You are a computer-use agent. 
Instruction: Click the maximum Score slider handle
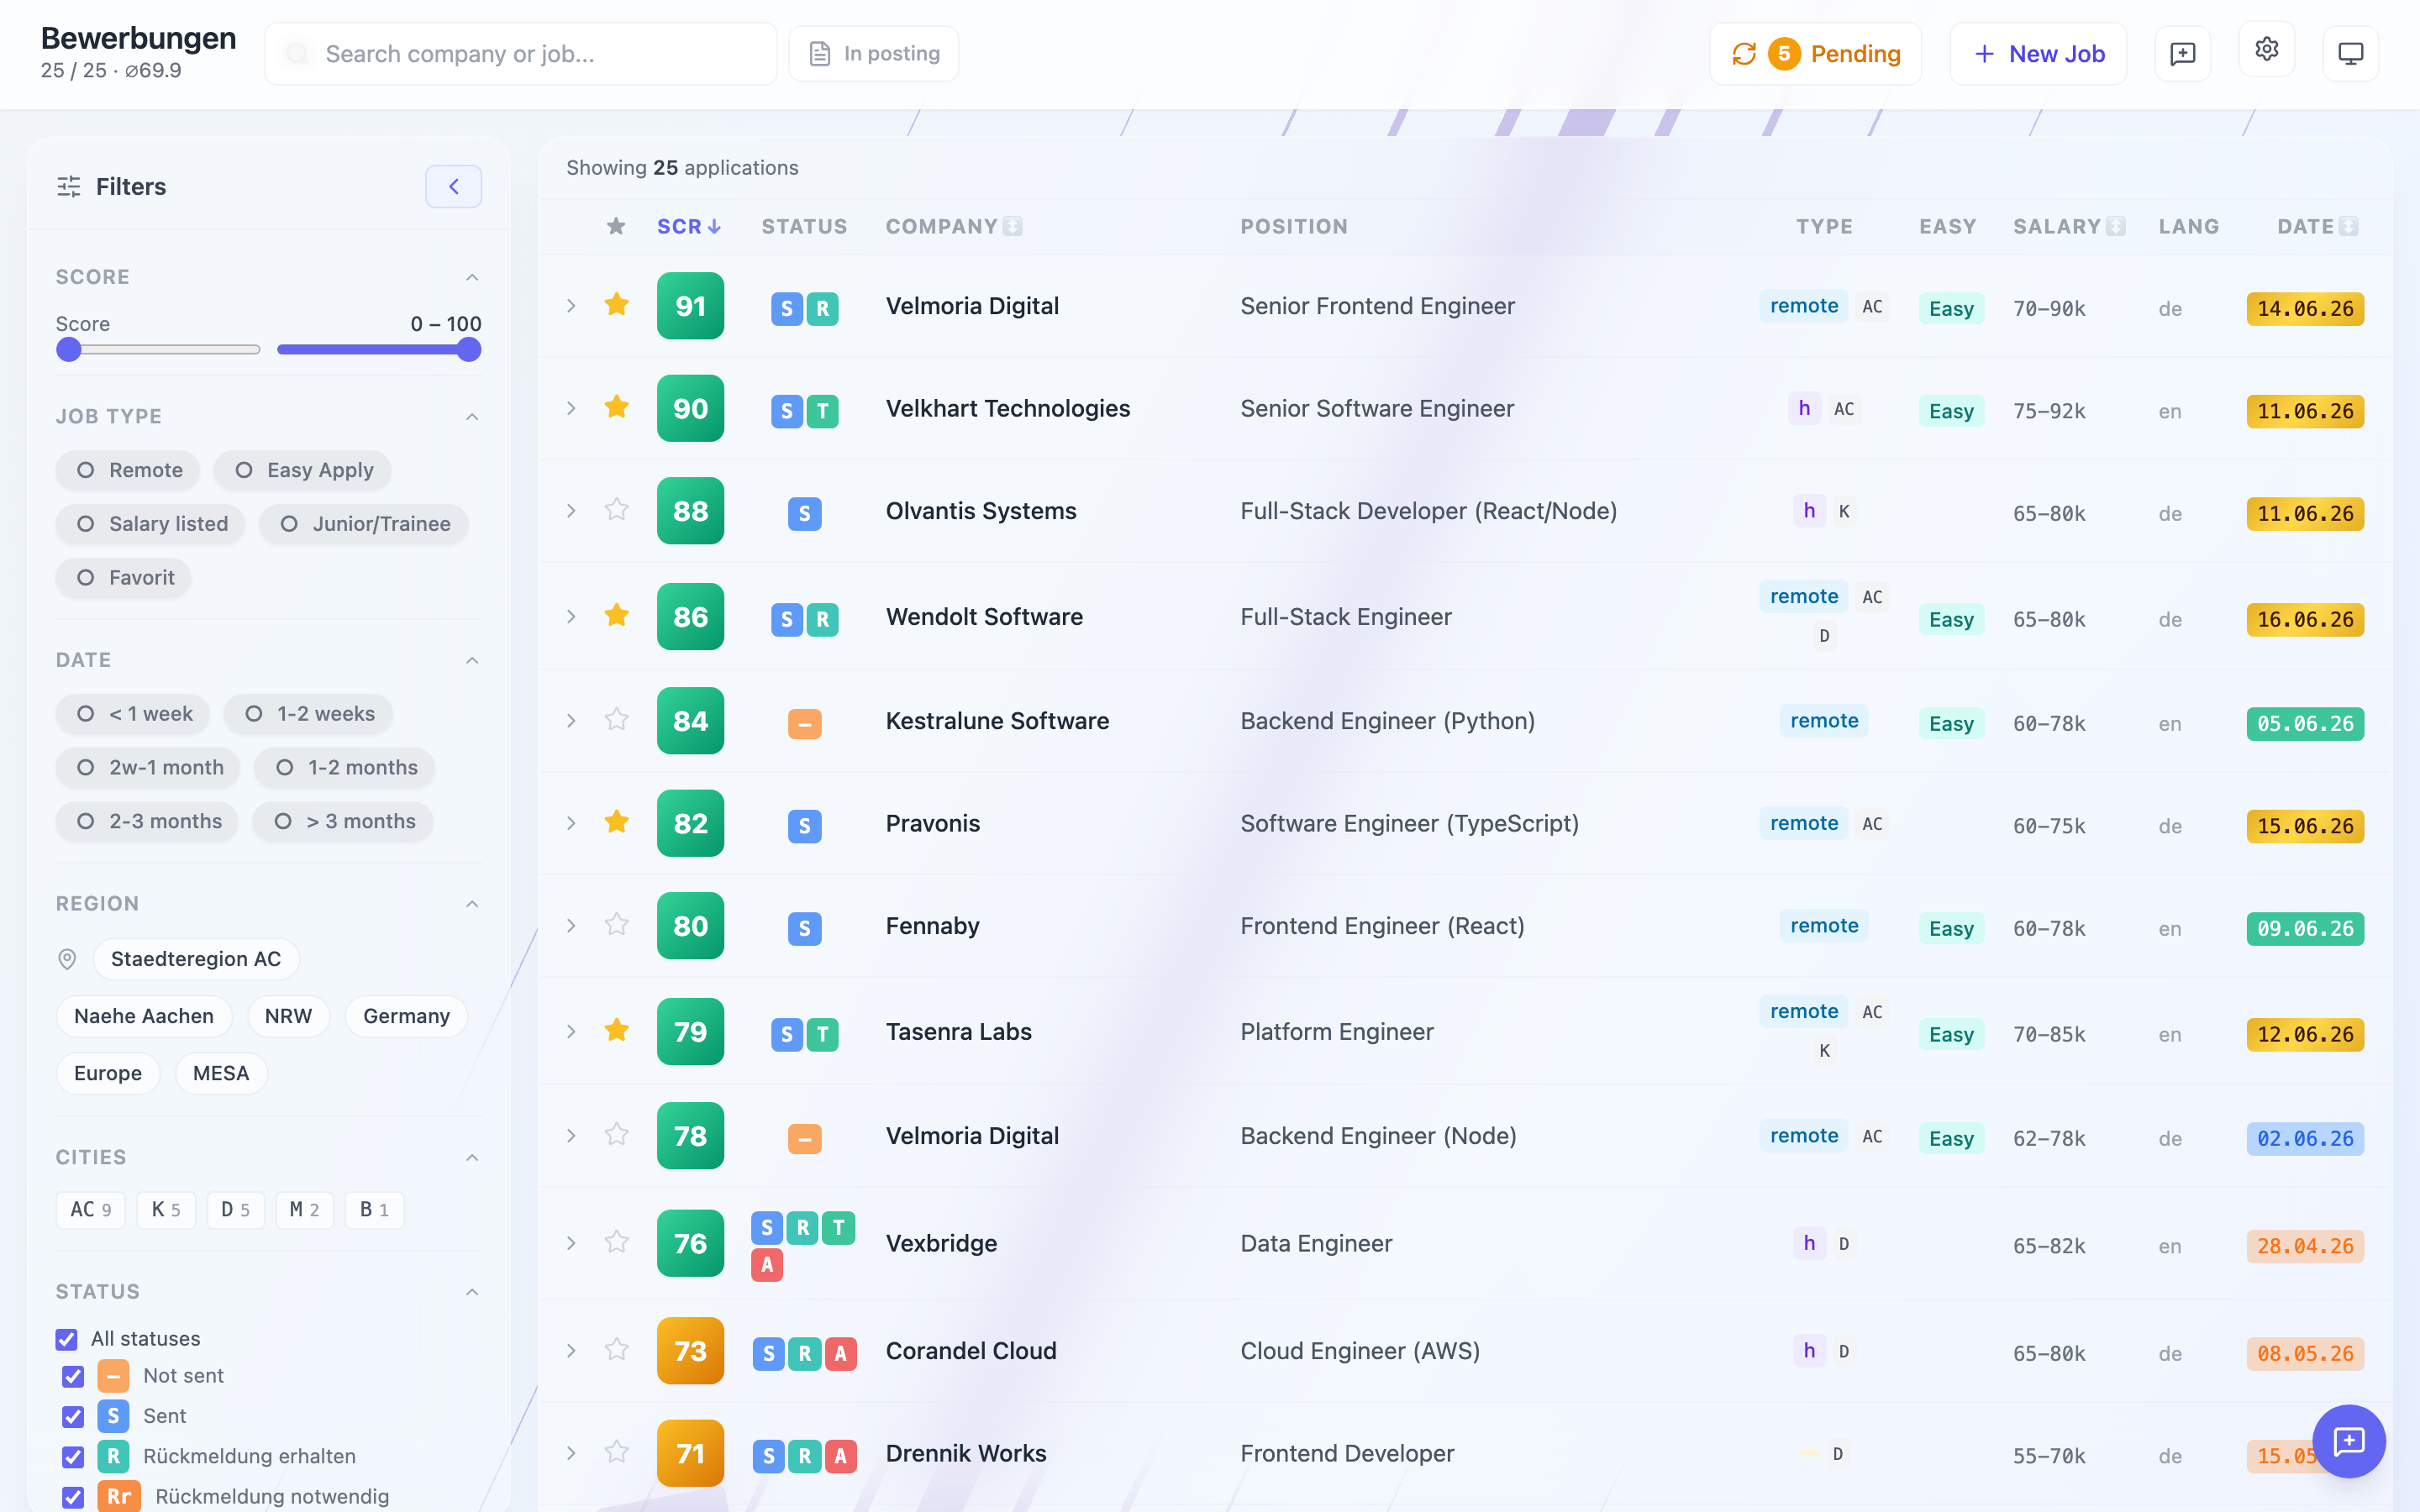coord(469,349)
